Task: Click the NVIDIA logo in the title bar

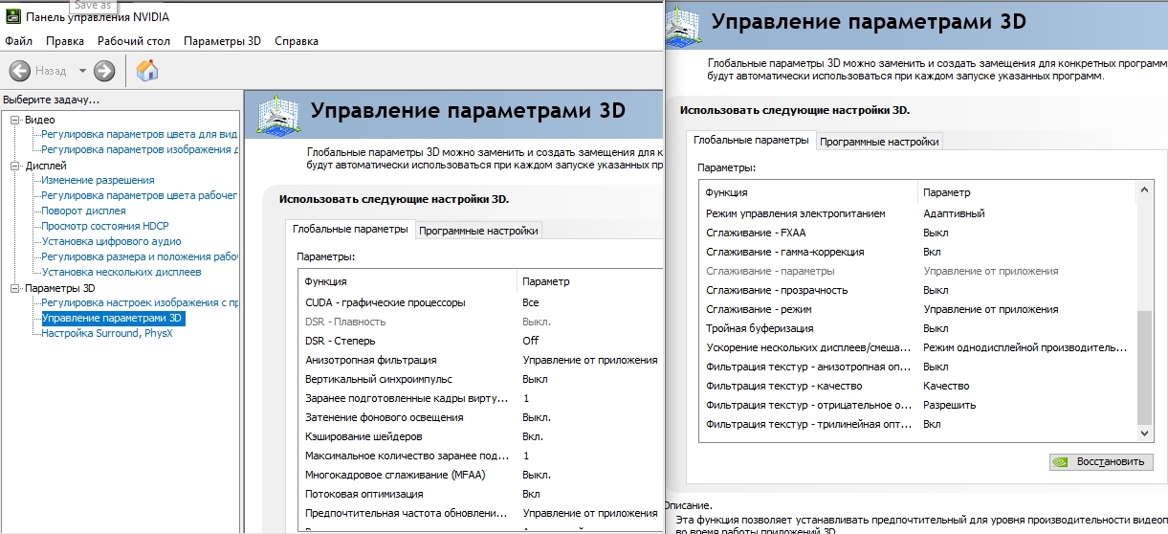Action: click(x=11, y=16)
